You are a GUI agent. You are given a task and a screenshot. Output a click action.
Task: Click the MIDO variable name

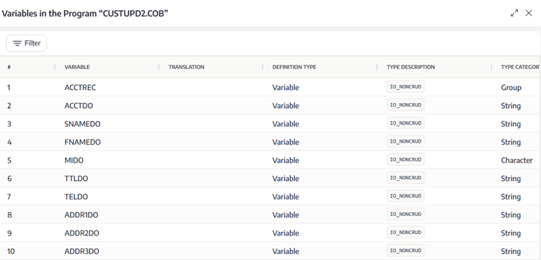[74, 161]
